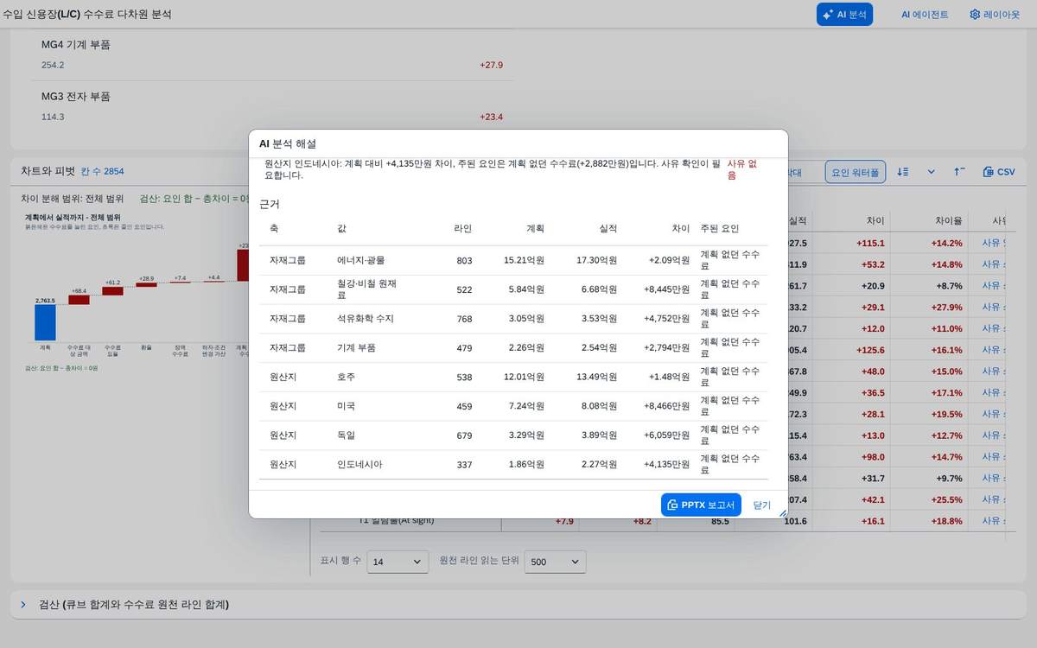Click the MG3 전자 부품 card
Image resolution: width=1037 pixels, height=648 pixels.
tap(272, 105)
